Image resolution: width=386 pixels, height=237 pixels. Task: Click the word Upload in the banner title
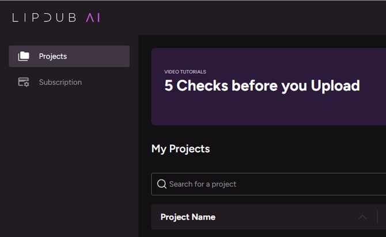pyautogui.click(x=335, y=86)
